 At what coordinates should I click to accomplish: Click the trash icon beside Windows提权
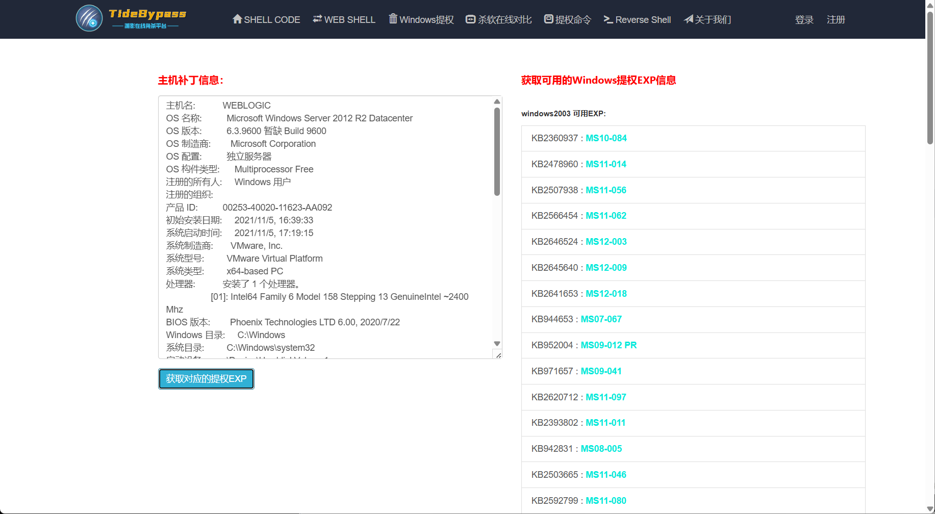coord(393,19)
